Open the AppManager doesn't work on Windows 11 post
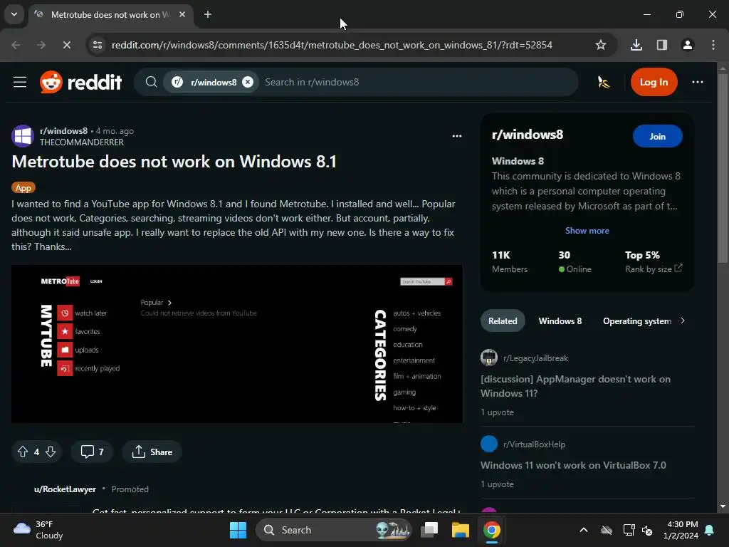 coord(575,386)
